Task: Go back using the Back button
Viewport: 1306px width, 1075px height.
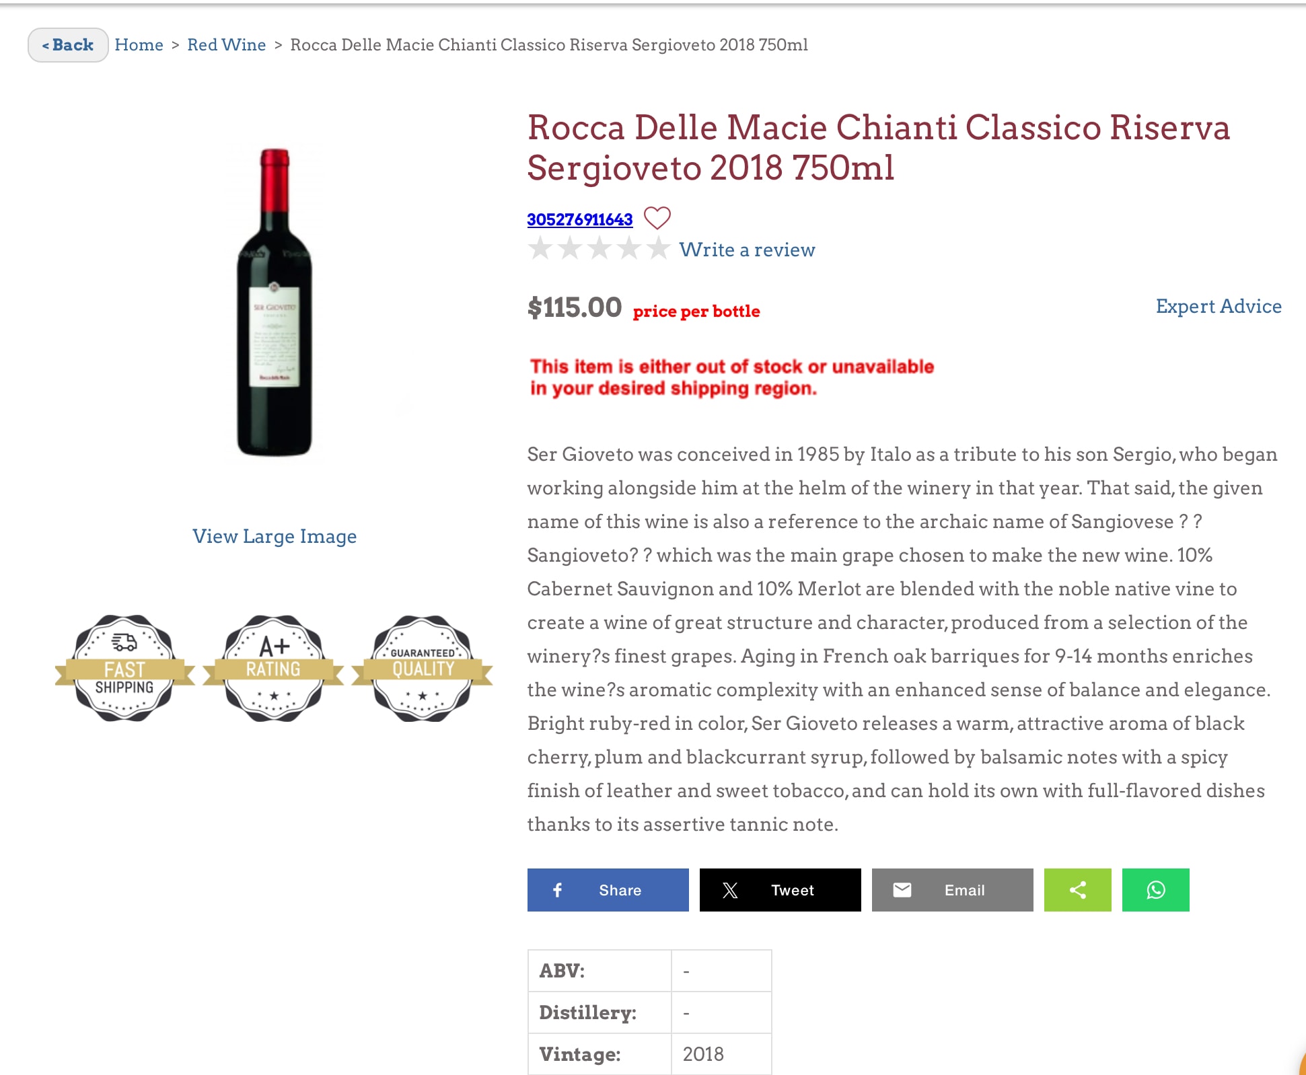Action: (68, 45)
